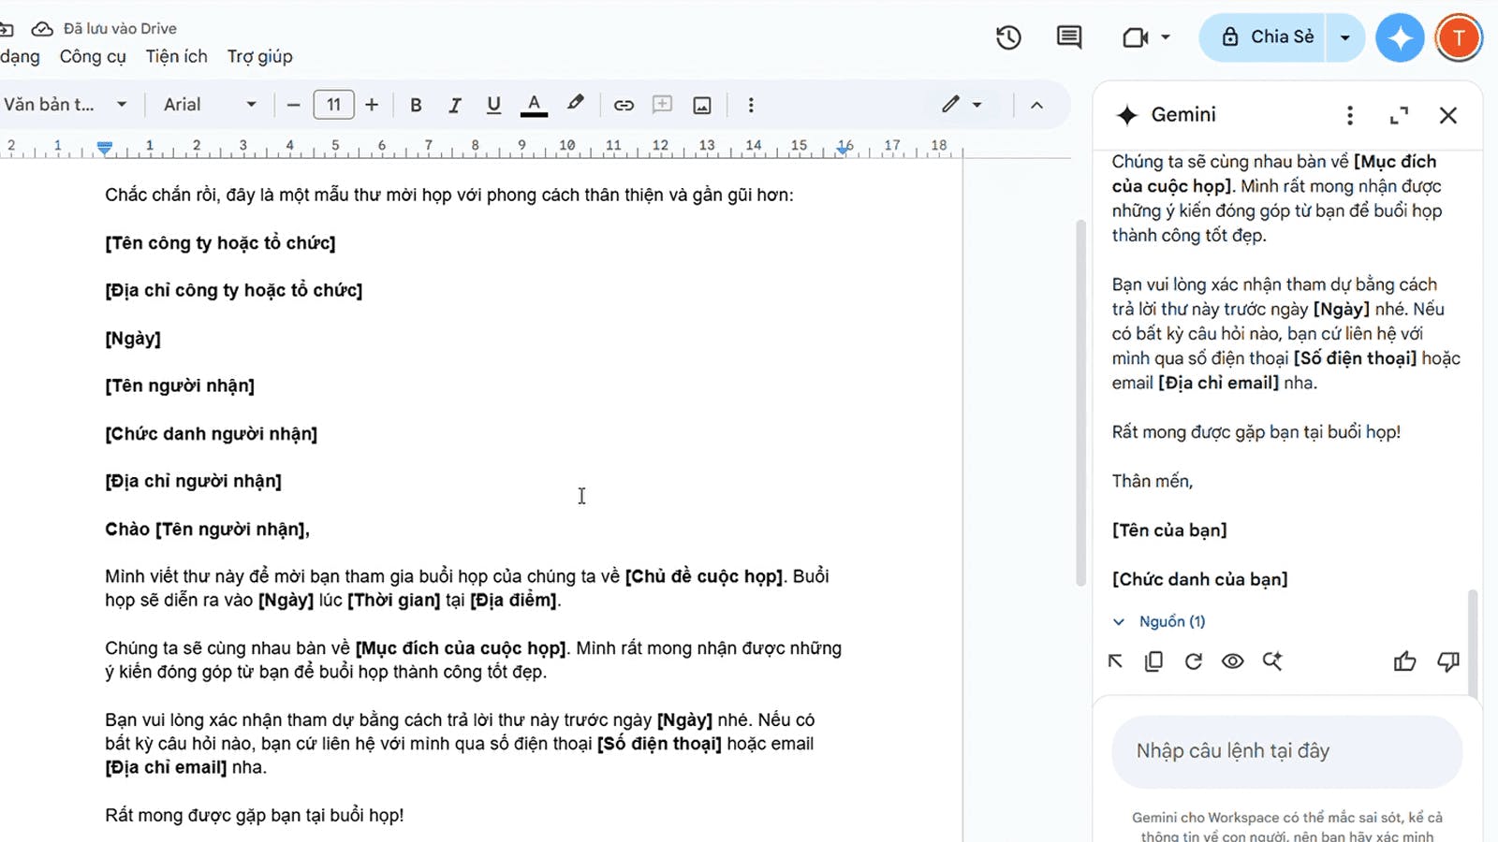Image resolution: width=1498 pixels, height=842 pixels.
Task: Click the document move-to-folder icon
Action: [x=6, y=29]
